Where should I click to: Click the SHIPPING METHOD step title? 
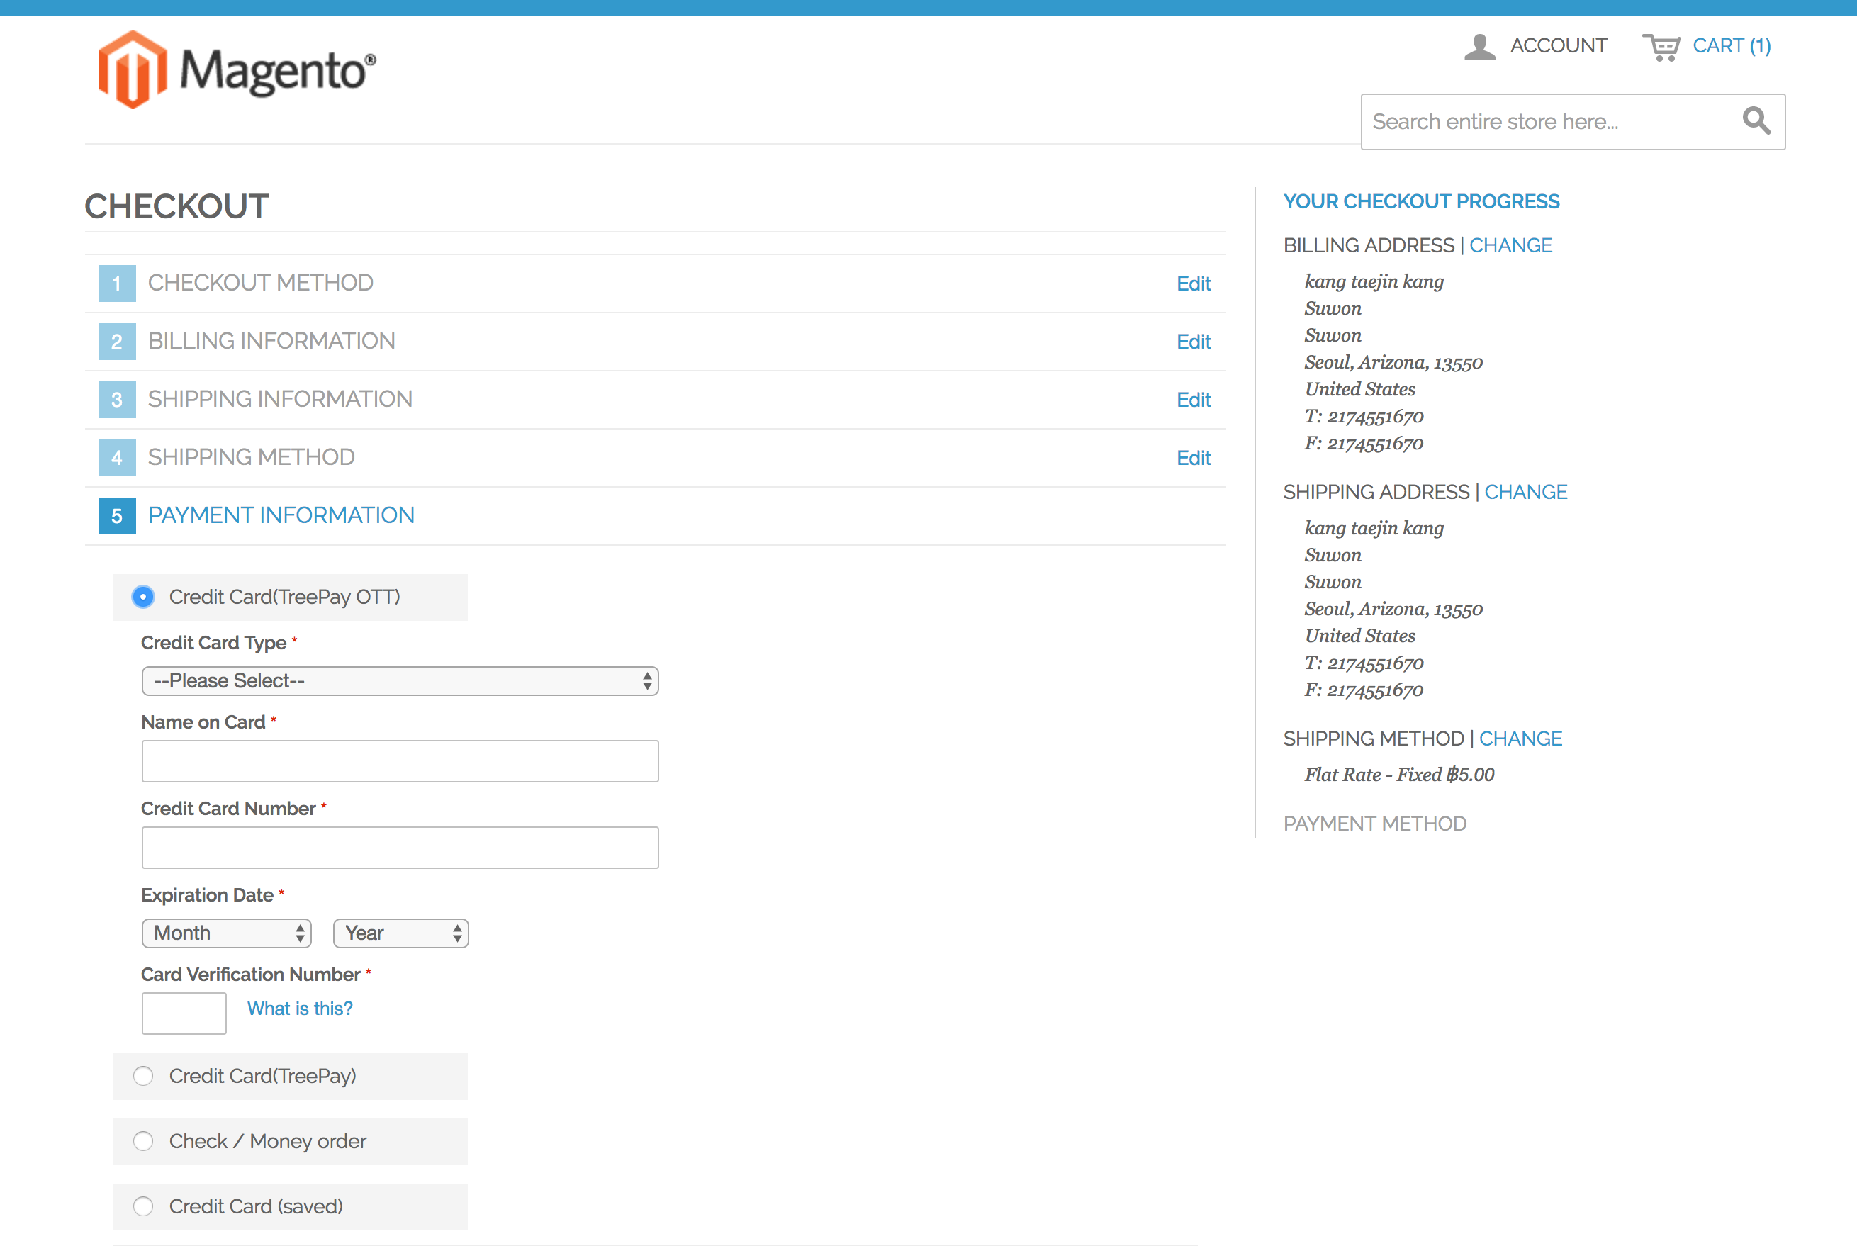click(251, 457)
